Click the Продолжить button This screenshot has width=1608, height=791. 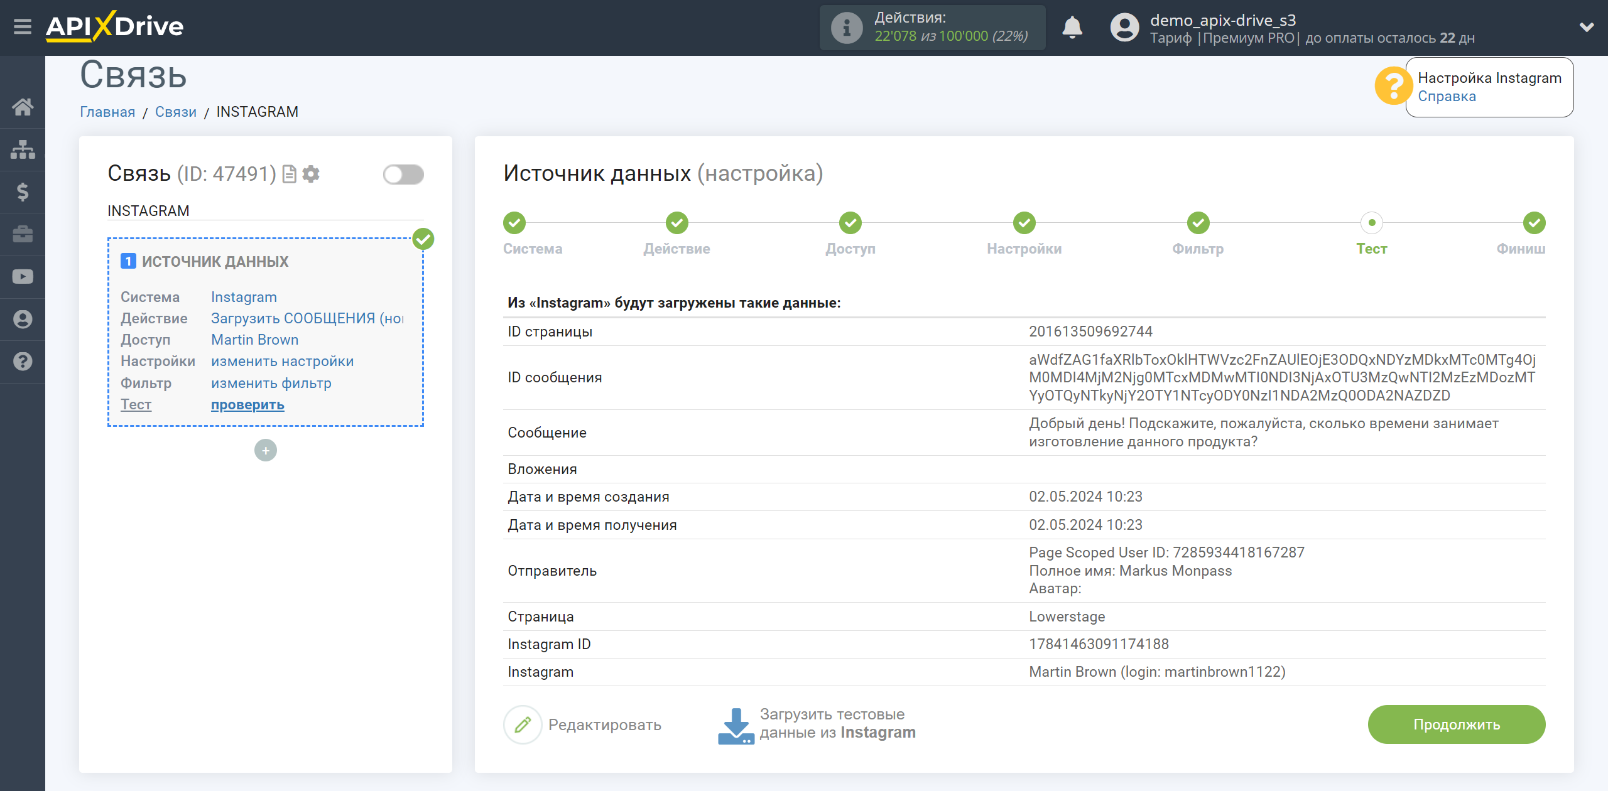pos(1456,724)
